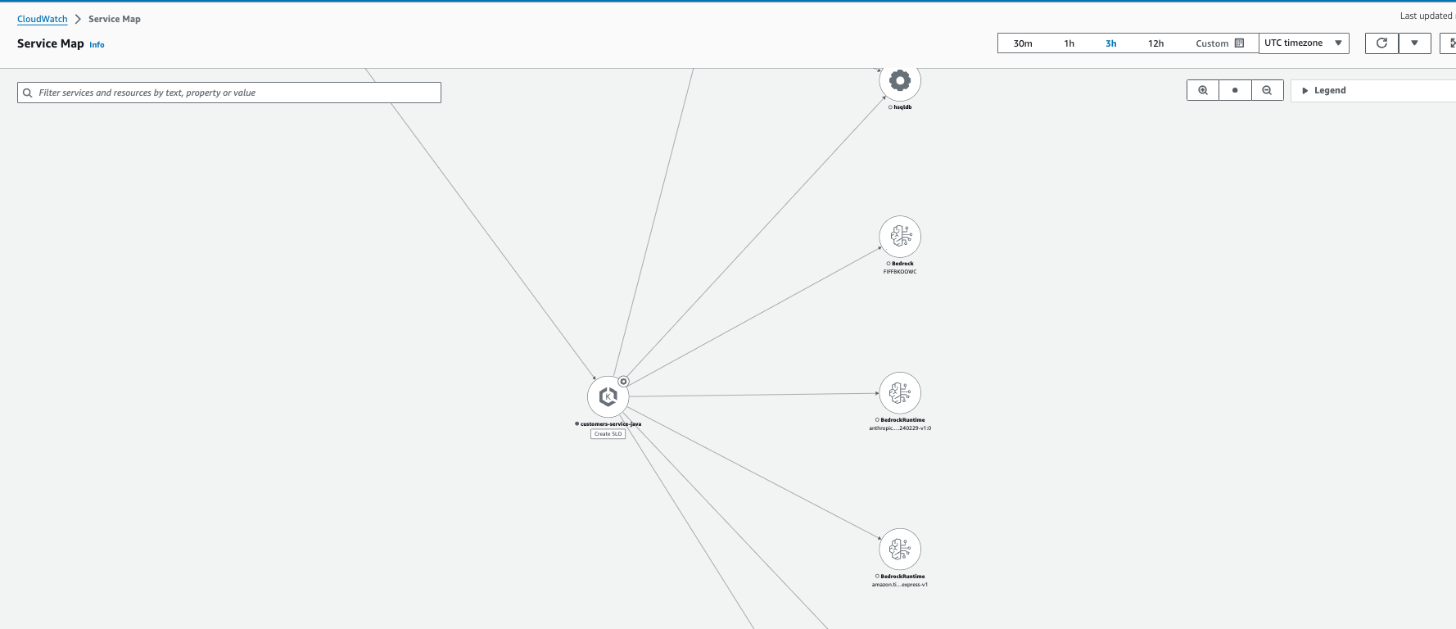Set time range to 1h
This screenshot has height=629, width=1456.
pos(1069,43)
